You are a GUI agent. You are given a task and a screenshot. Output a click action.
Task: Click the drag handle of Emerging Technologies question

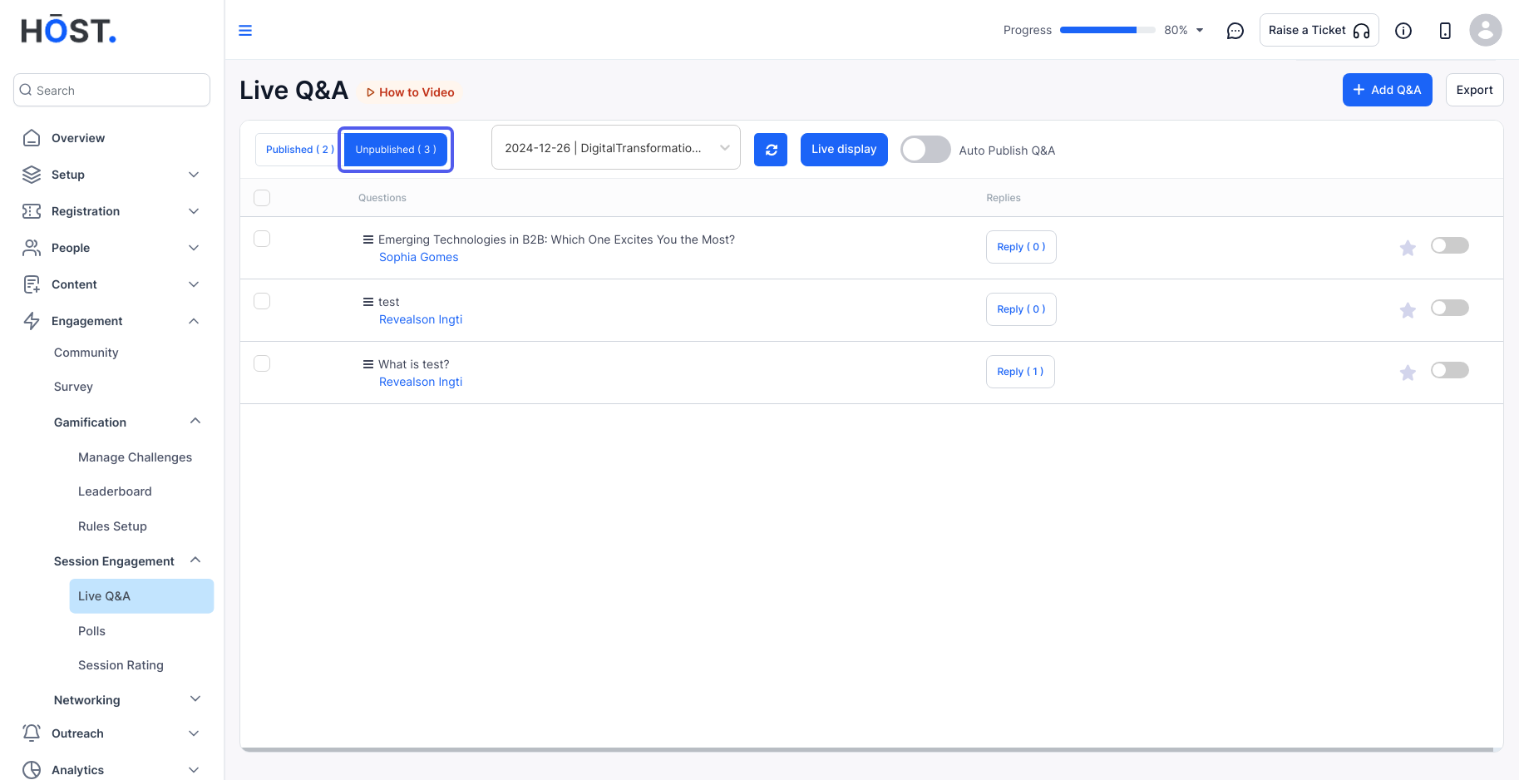point(367,239)
